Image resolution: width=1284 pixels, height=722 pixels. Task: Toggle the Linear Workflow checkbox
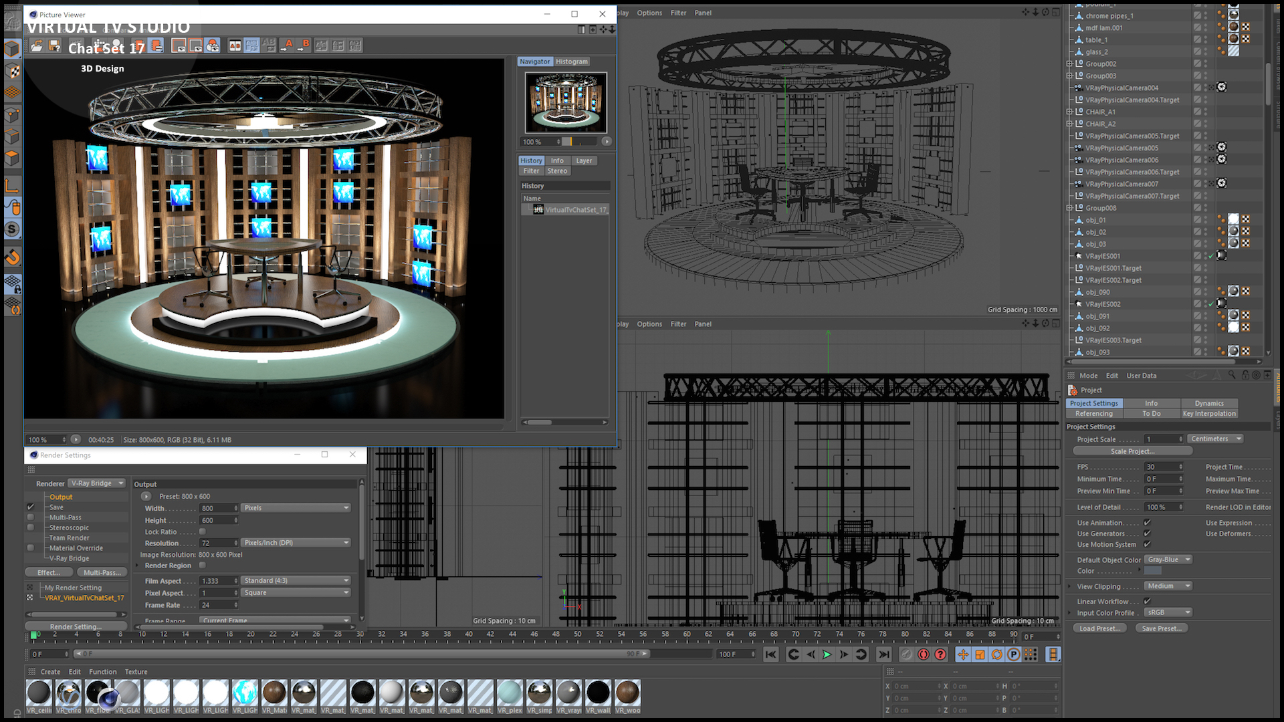(1148, 601)
